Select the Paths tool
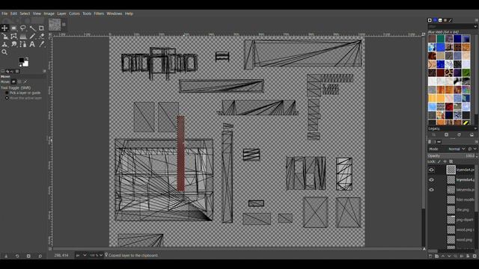 point(23,44)
